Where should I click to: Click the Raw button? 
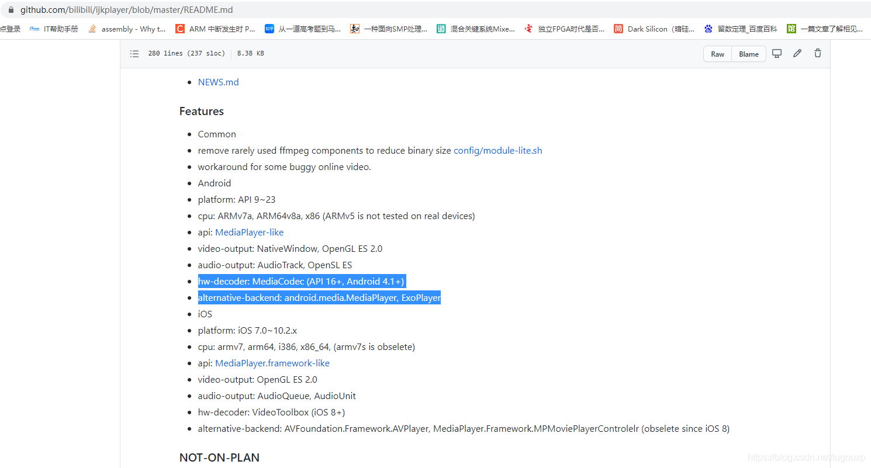[x=717, y=54]
